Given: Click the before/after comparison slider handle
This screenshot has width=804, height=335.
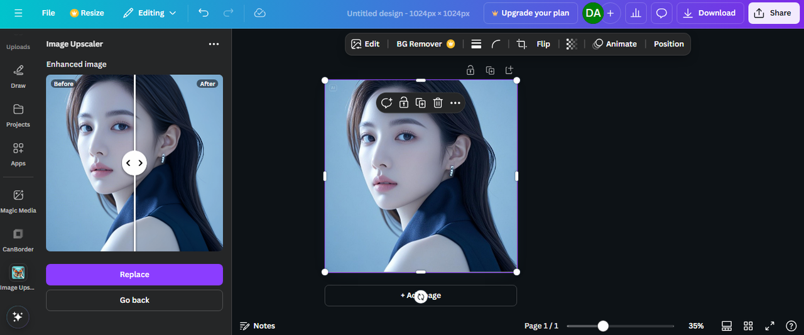Looking at the screenshot, I should pos(134,163).
